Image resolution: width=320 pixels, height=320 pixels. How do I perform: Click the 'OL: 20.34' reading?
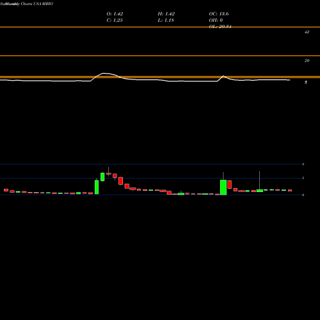(x=220, y=27)
